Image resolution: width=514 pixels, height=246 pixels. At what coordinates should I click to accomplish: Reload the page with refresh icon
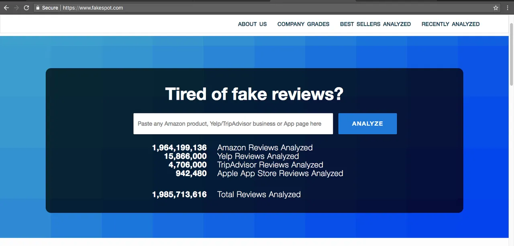(27, 8)
